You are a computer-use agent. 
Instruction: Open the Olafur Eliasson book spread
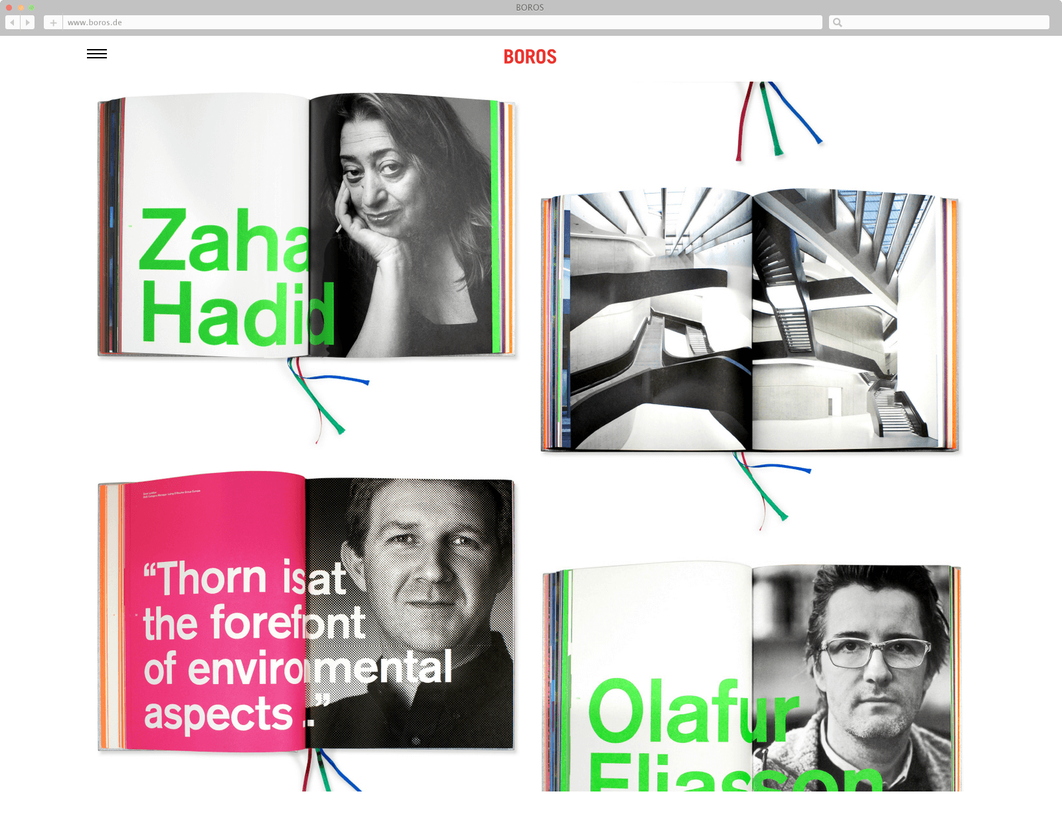[x=751, y=677]
